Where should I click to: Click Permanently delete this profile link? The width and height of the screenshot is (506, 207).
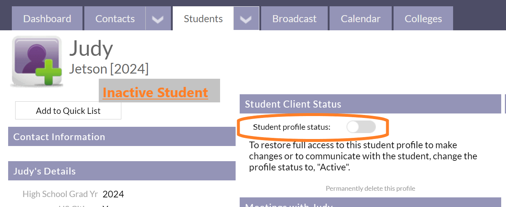click(370, 189)
